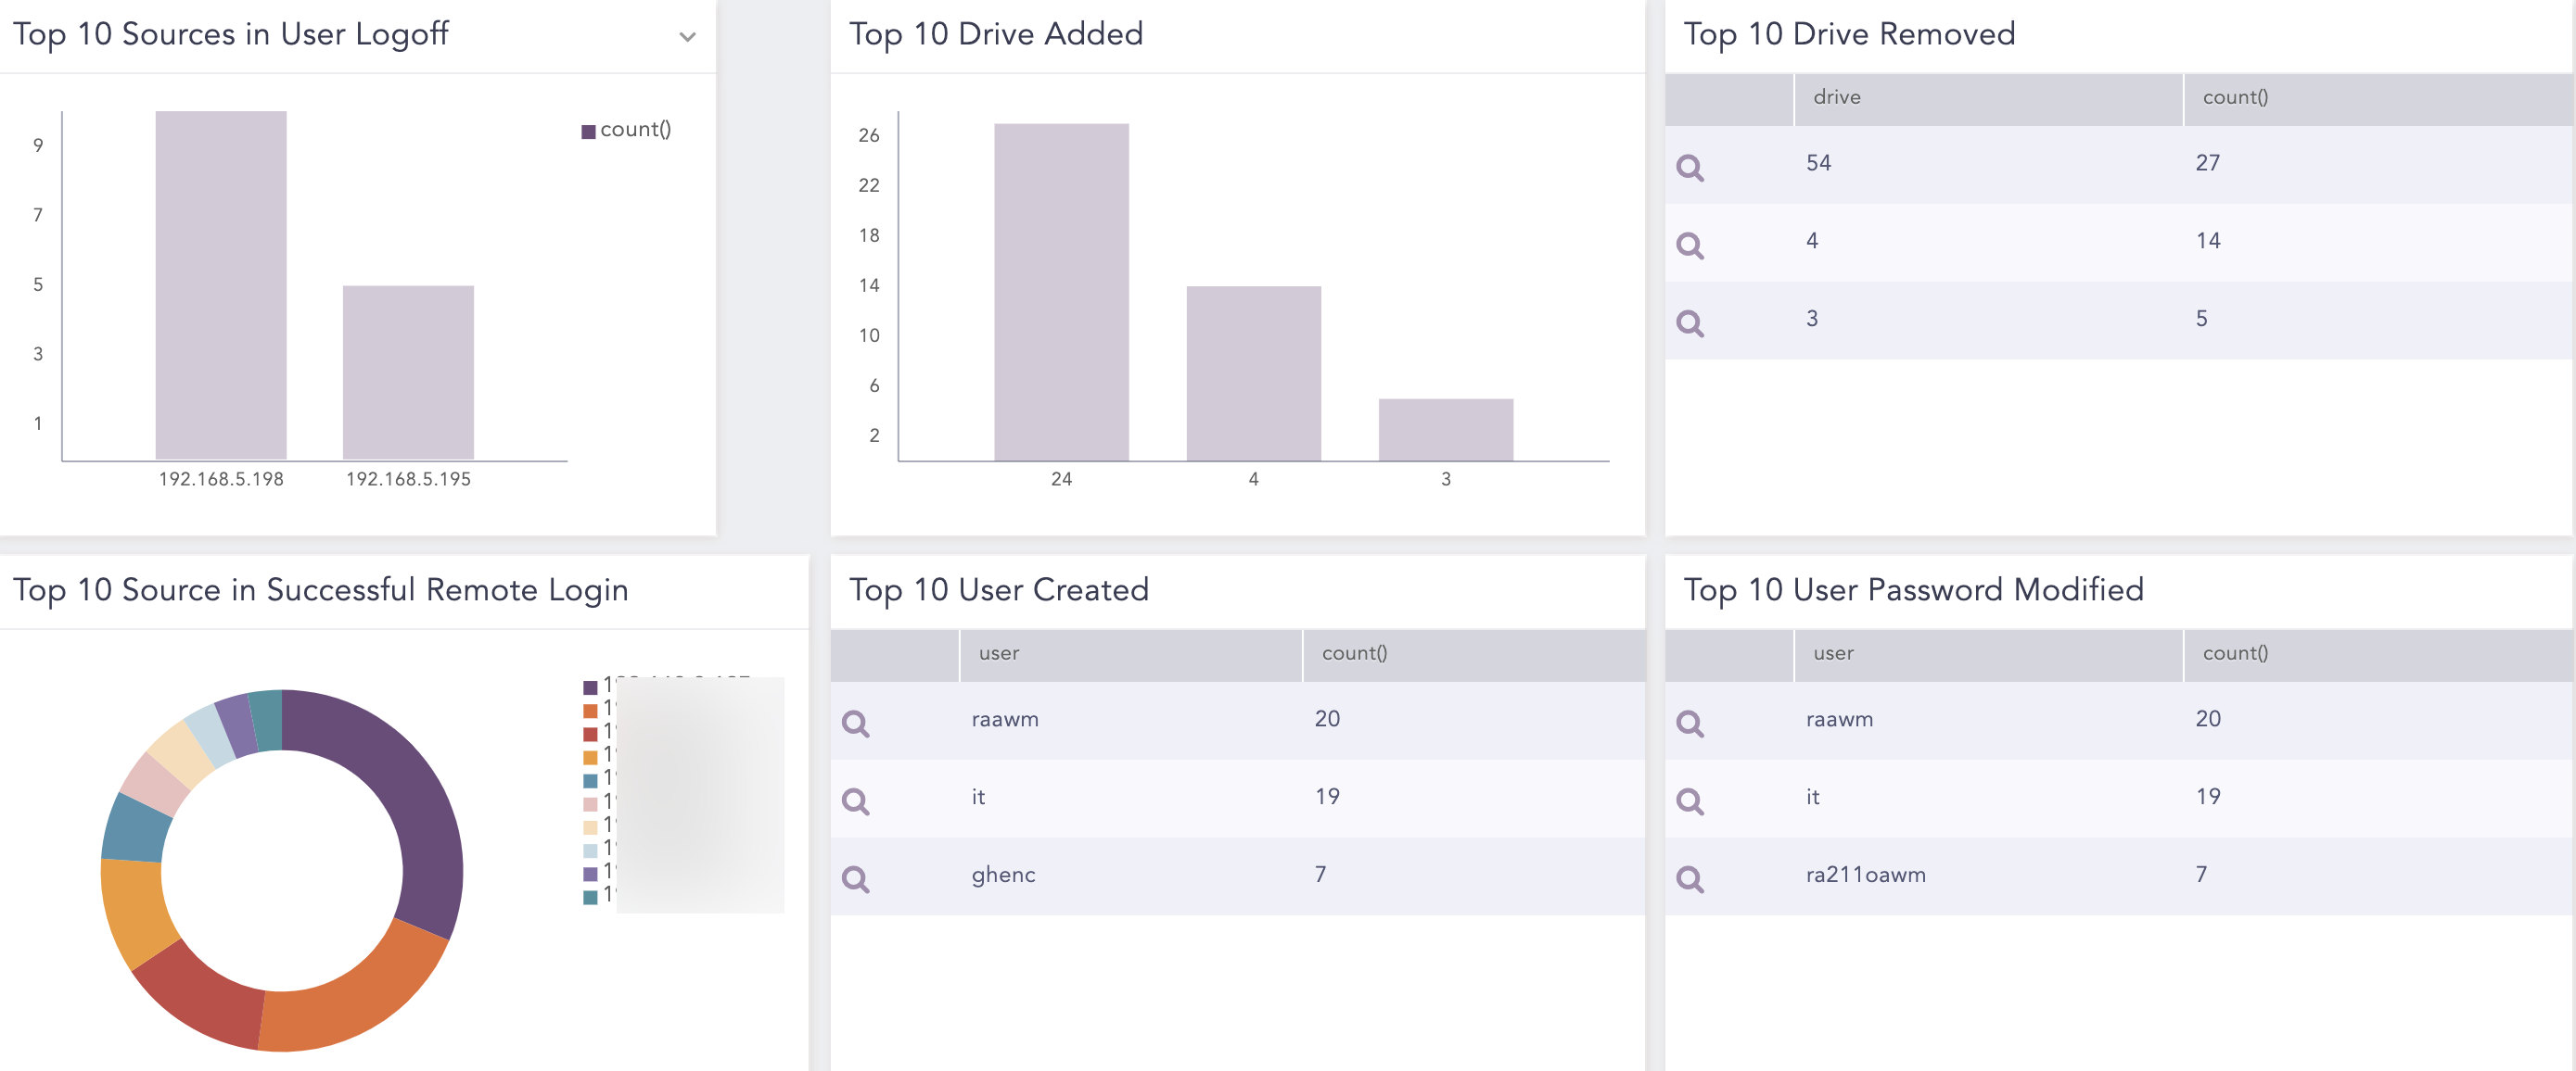2576x1071 pixels.
Task: Click the drive 3 bar in Drive Added
Action: coord(1445,430)
